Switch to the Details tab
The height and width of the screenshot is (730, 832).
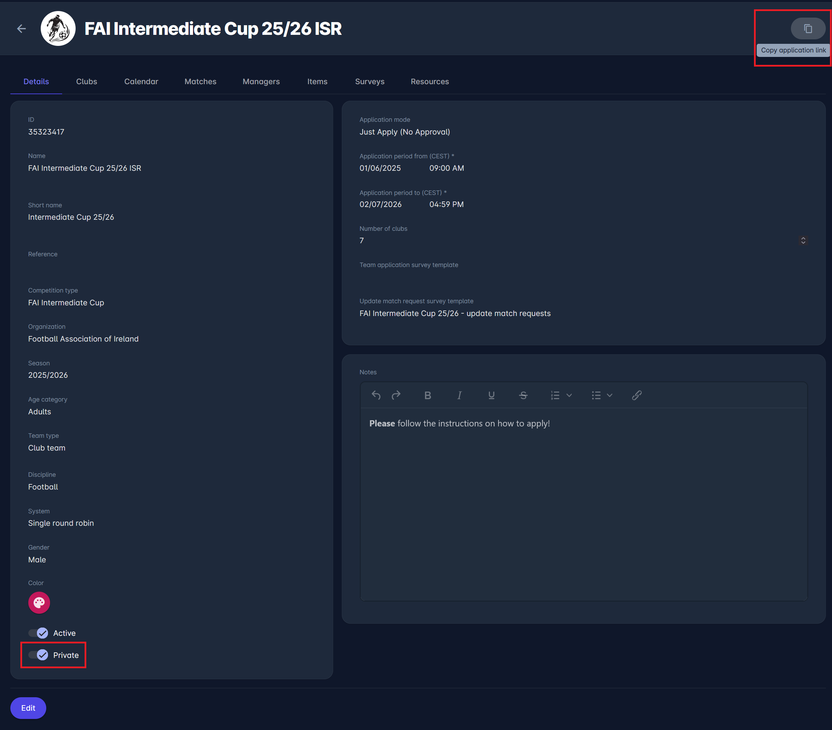click(x=36, y=81)
